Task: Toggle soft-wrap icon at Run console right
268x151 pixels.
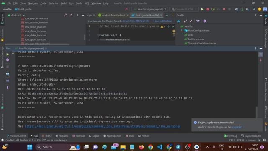Action: click(260, 55)
